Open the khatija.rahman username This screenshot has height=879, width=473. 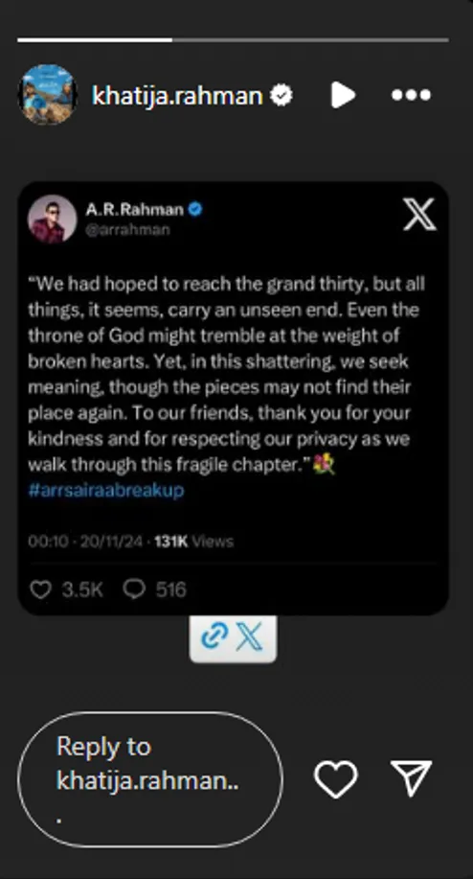point(177,96)
